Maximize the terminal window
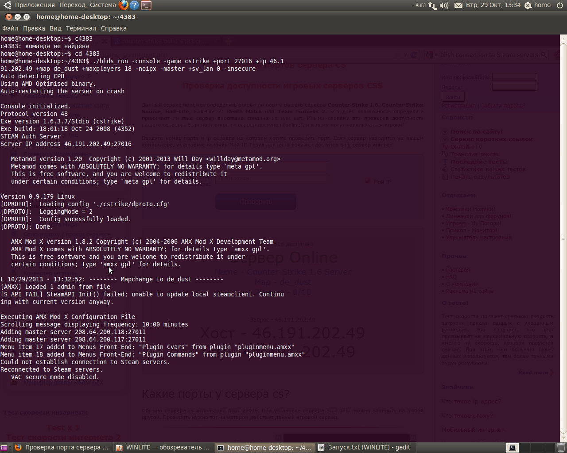Image resolution: width=567 pixels, height=453 pixels. pos(27,17)
